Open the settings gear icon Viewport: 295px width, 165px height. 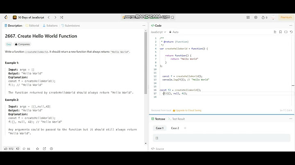[256, 18]
